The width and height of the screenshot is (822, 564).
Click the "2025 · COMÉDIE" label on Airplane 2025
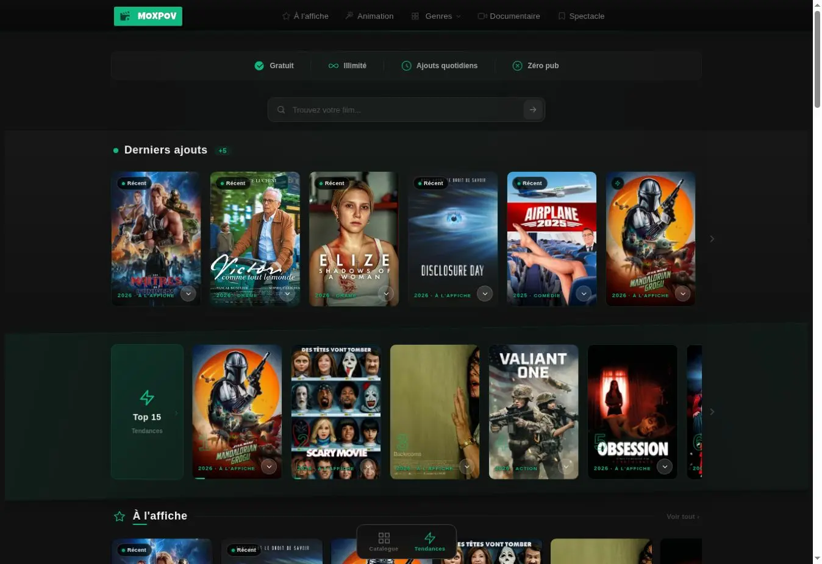coord(537,295)
